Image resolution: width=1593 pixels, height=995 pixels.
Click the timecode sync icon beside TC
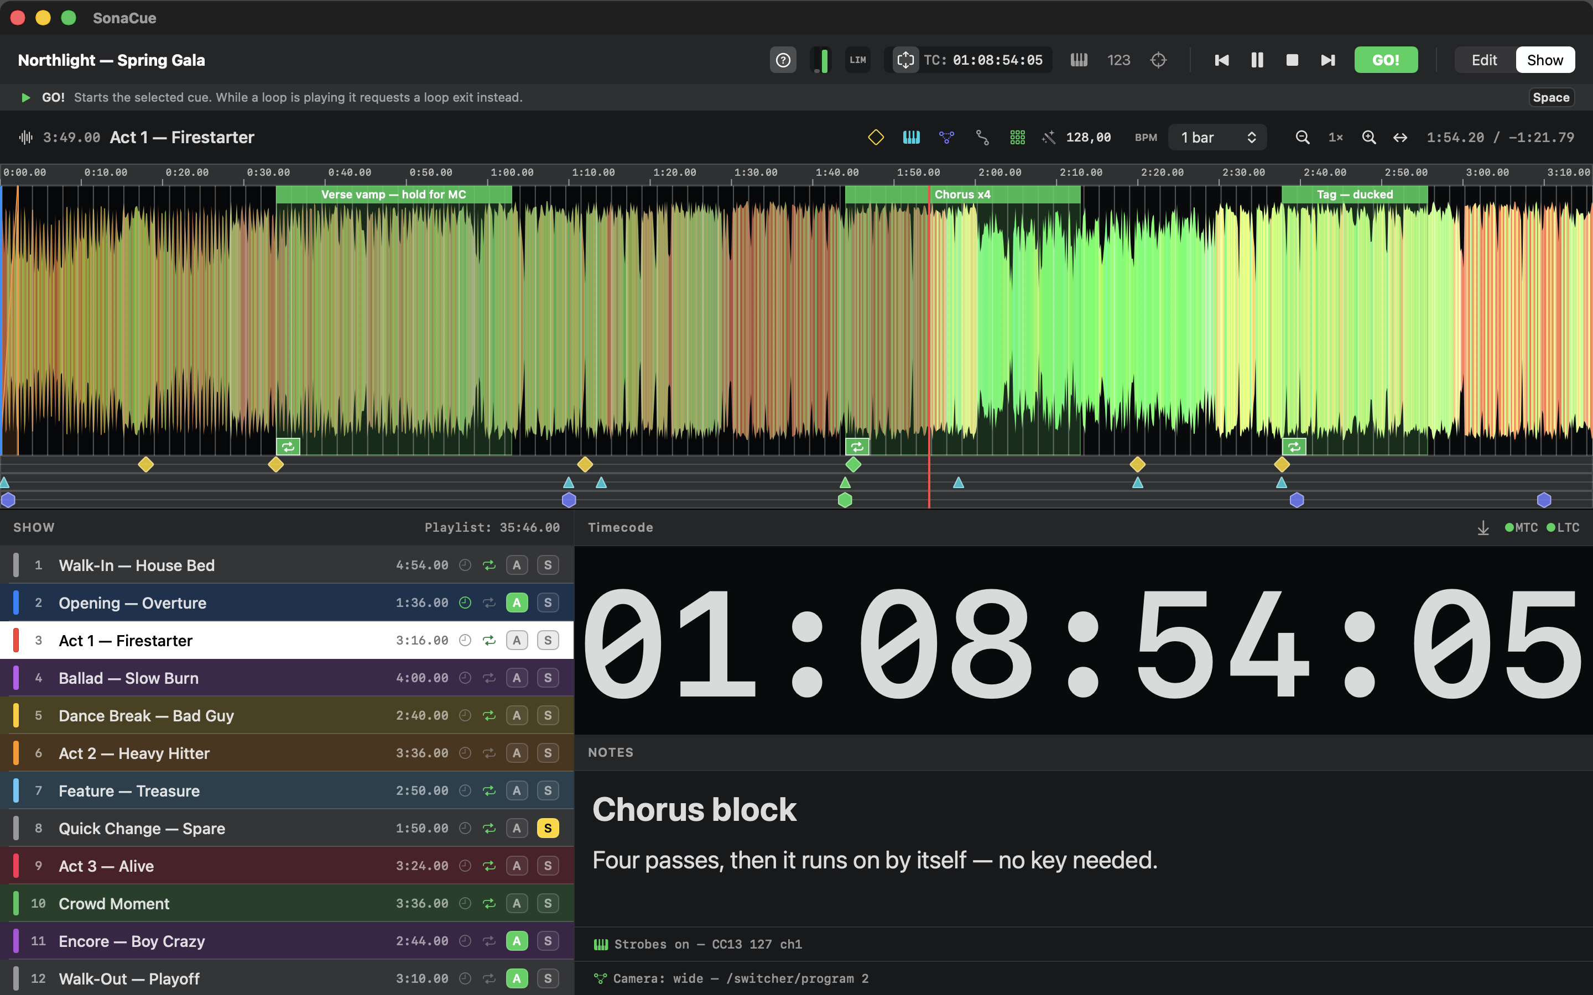click(x=905, y=60)
